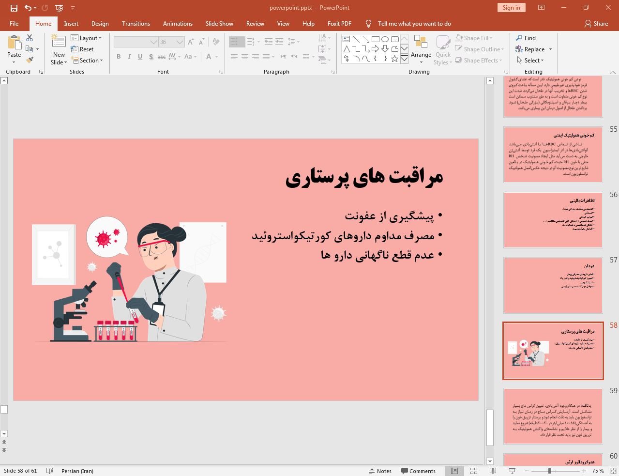Open the File tab
This screenshot has width=619, height=476.
click(14, 24)
